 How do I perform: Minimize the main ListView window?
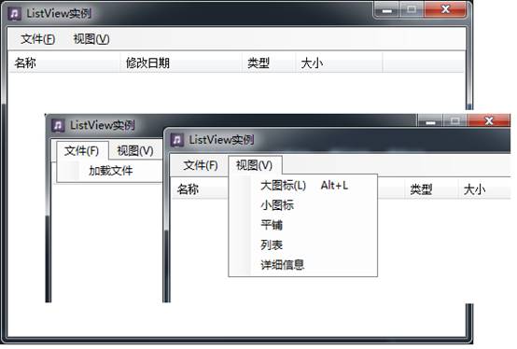click(x=387, y=10)
